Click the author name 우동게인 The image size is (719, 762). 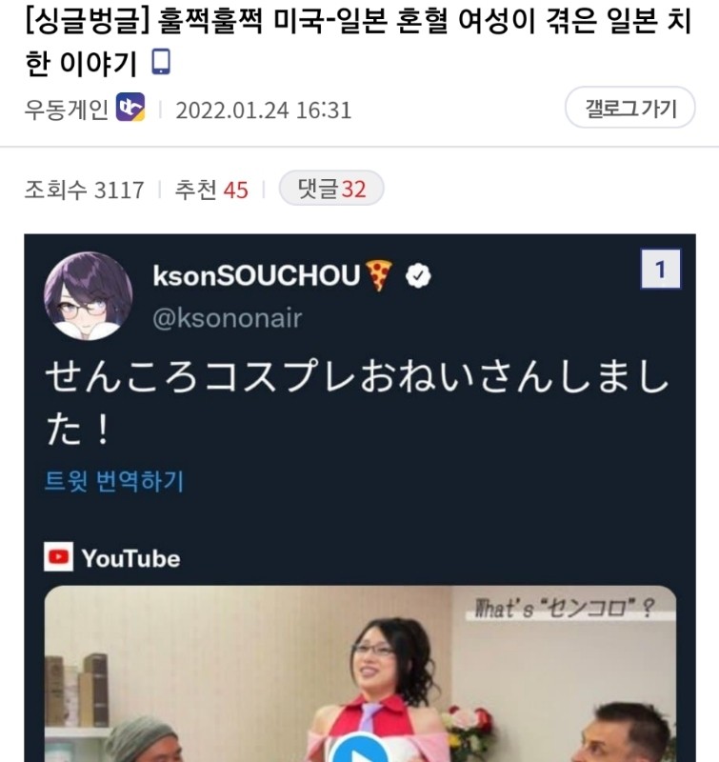pyautogui.click(x=67, y=110)
